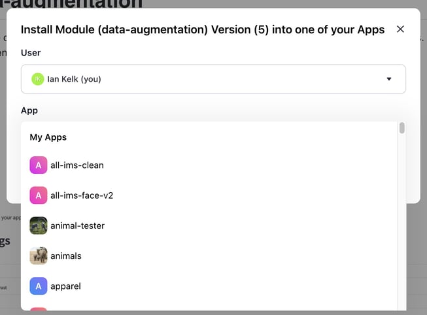
Task: Click the 'App' field label
Action: (29, 111)
